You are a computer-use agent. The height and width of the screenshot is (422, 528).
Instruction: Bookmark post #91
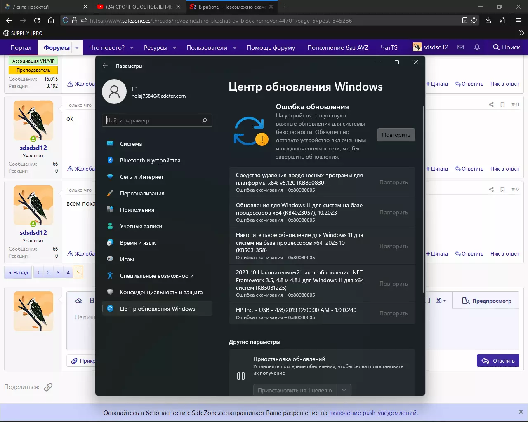(502, 105)
